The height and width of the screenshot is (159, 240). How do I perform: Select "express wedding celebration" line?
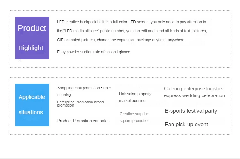tap(195, 95)
